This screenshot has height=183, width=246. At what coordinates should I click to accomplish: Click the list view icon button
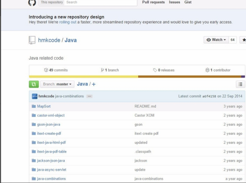click(x=241, y=84)
